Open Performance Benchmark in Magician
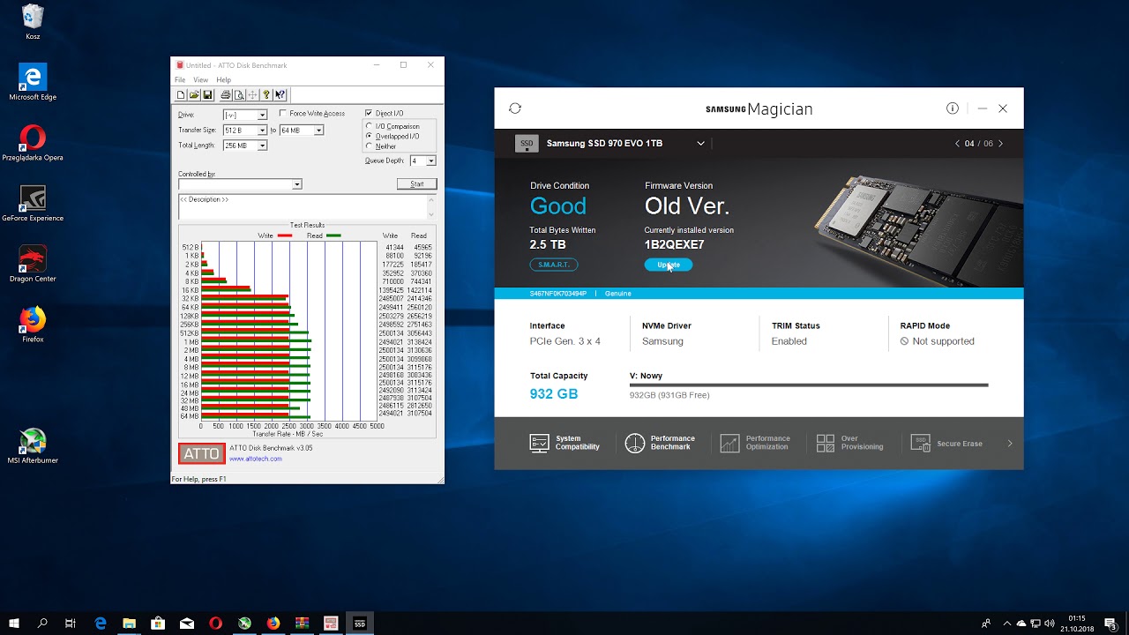The height and width of the screenshot is (635, 1129). [x=661, y=443]
